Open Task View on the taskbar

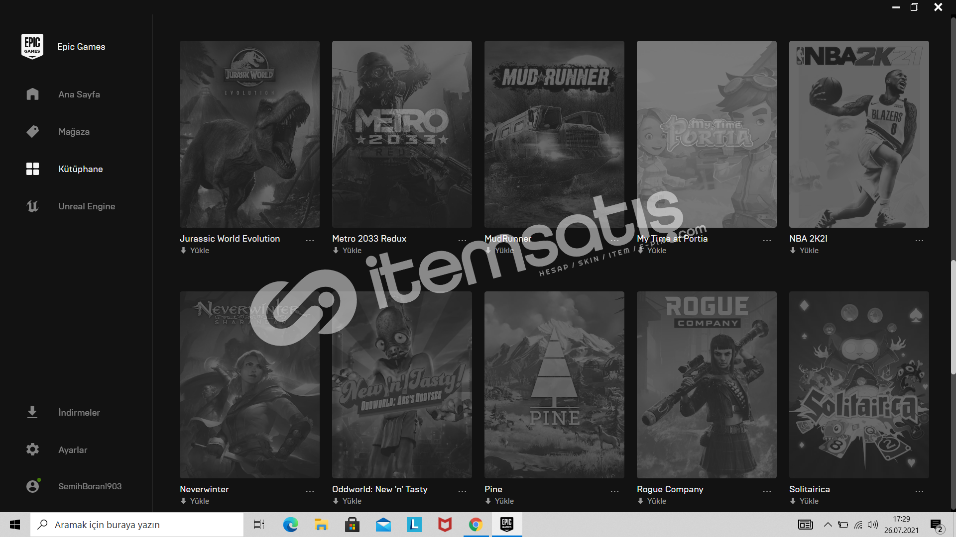click(259, 525)
